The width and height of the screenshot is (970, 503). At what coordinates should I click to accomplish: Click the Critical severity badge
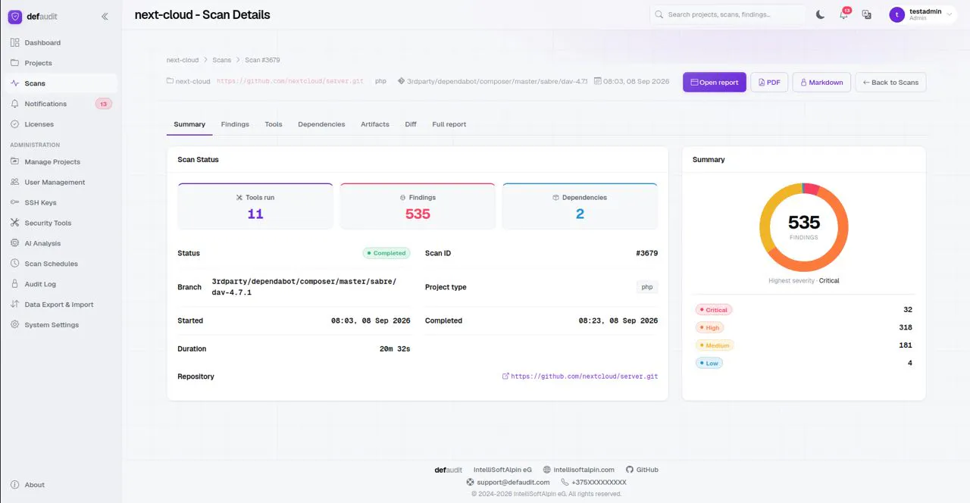tap(714, 310)
